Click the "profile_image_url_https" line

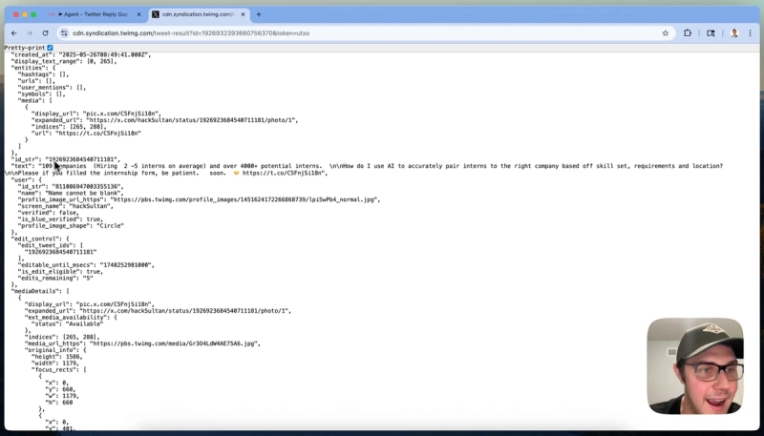pos(200,199)
